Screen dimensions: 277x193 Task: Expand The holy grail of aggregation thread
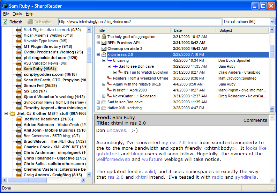point(98,37)
